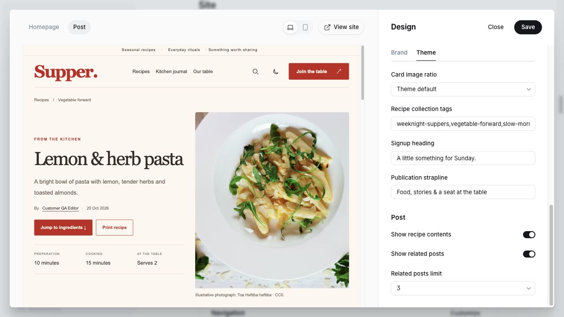
Task: Select the Post preview tab
Action: 79,27
